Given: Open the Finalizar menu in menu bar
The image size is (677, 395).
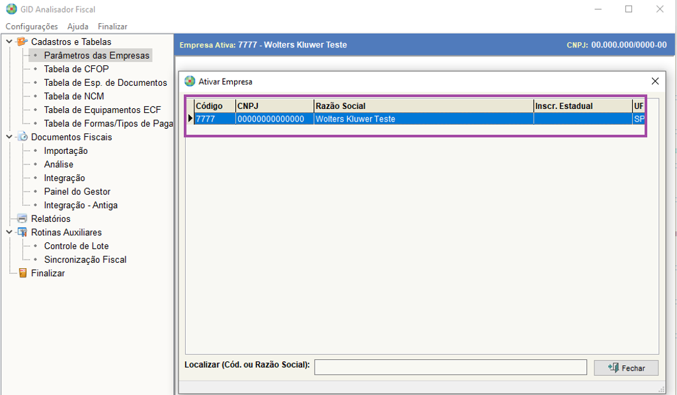Looking at the screenshot, I should tap(112, 26).
